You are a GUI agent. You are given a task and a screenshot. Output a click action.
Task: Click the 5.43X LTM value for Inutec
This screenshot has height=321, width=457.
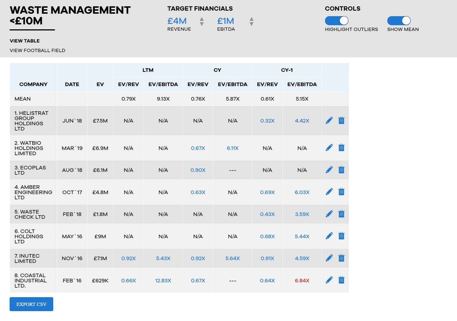(x=163, y=258)
